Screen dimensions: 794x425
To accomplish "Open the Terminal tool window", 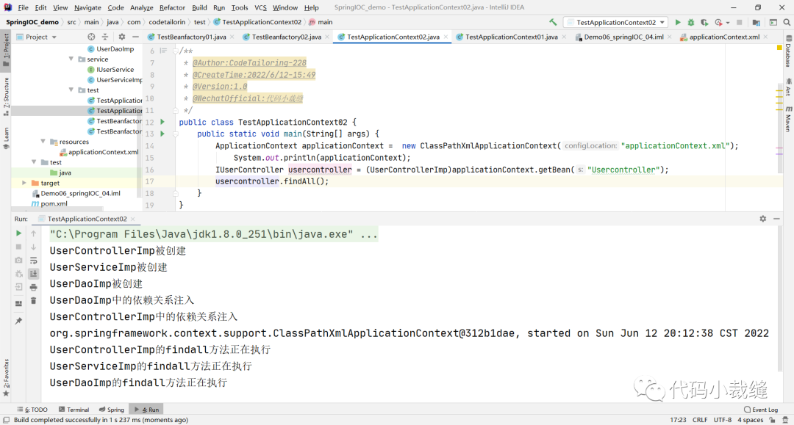I will [x=74, y=410].
